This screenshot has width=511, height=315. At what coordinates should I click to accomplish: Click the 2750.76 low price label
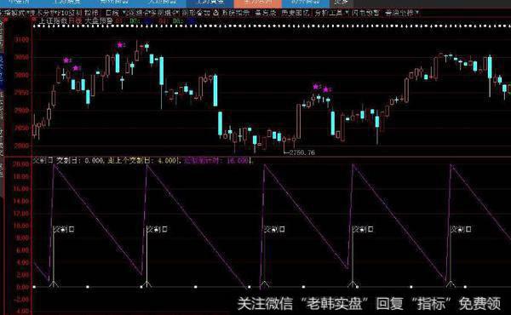click(x=302, y=152)
